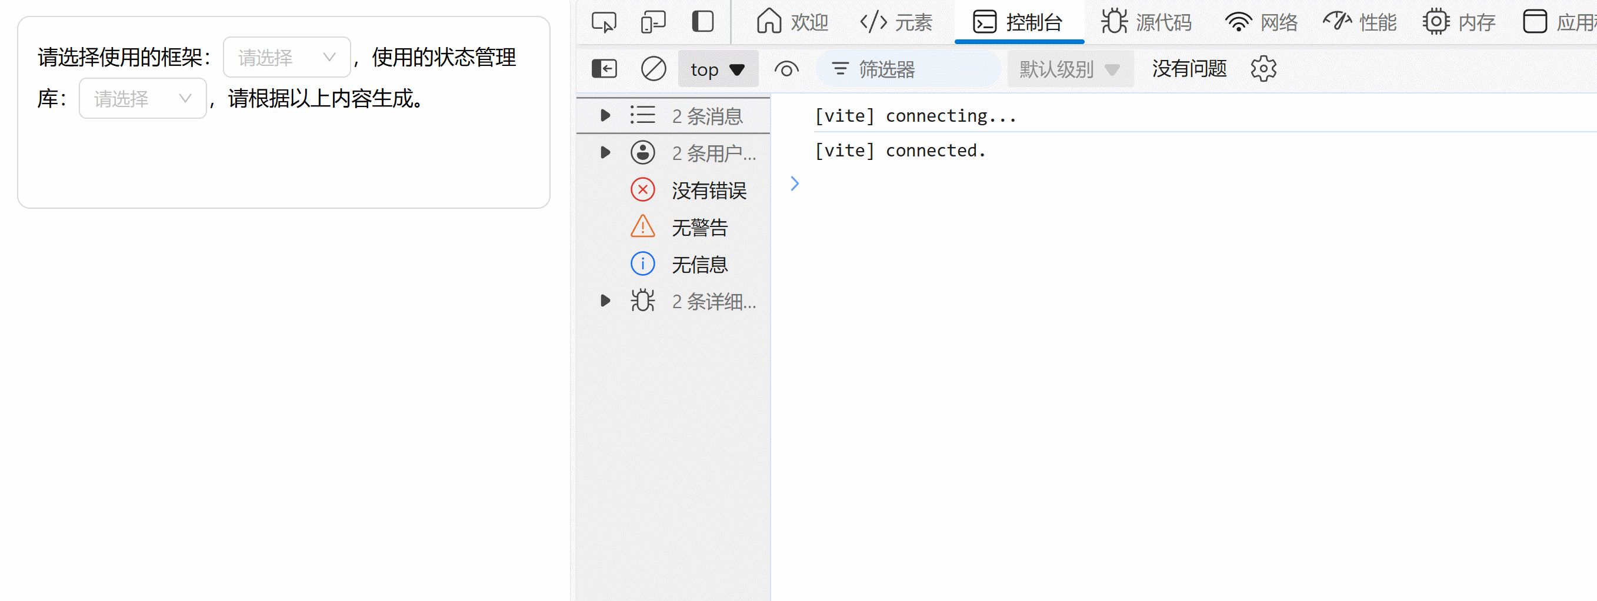1597x601 pixels.
Task: Open the top frame context dropdown
Action: [717, 69]
